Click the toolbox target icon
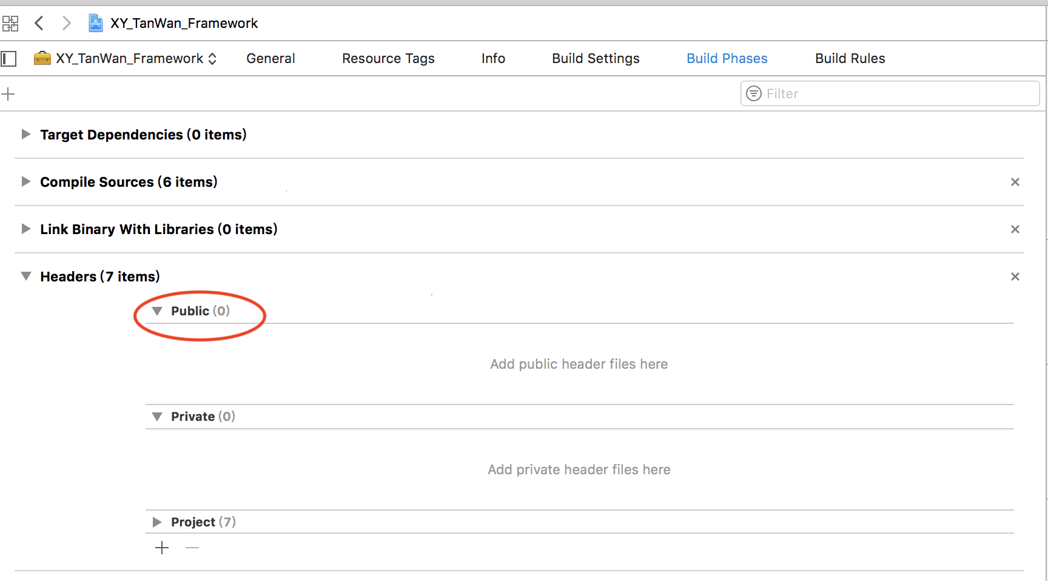Viewport: 1048px width, 581px height. (x=42, y=58)
